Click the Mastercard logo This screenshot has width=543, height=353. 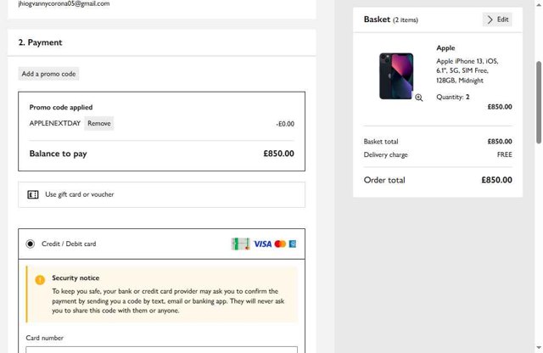click(280, 244)
